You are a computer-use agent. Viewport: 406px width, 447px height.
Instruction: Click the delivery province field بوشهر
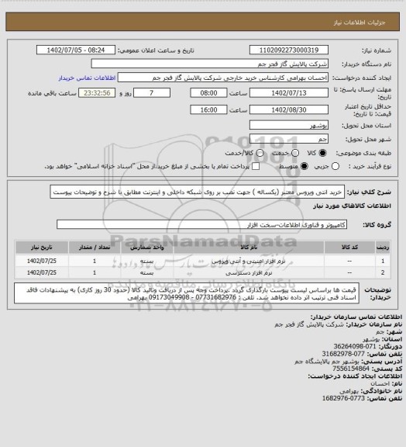(289, 125)
